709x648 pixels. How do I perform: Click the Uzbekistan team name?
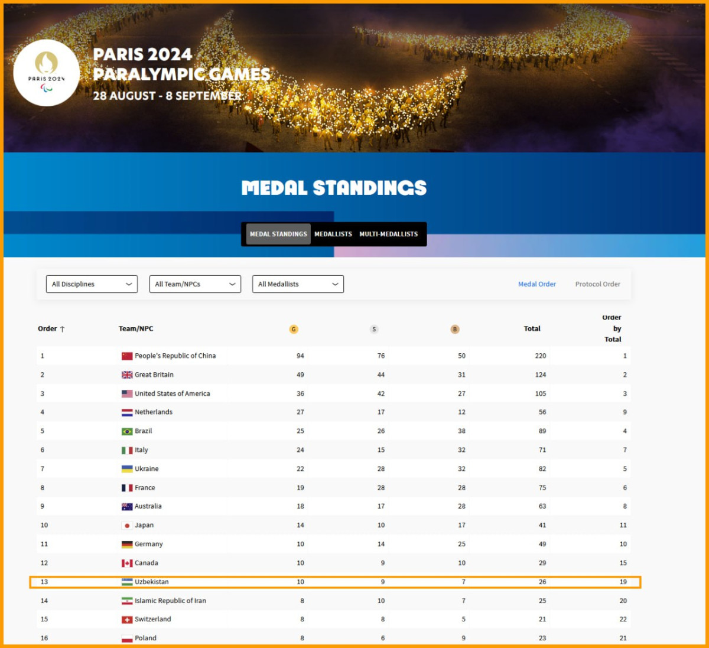pos(152,582)
